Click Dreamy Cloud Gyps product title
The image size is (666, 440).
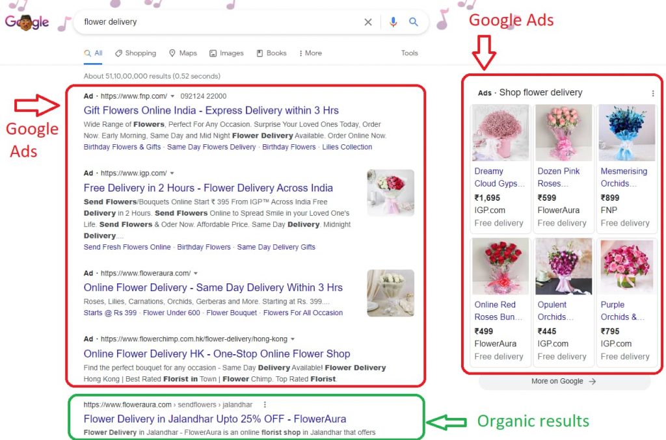(x=499, y=177)
